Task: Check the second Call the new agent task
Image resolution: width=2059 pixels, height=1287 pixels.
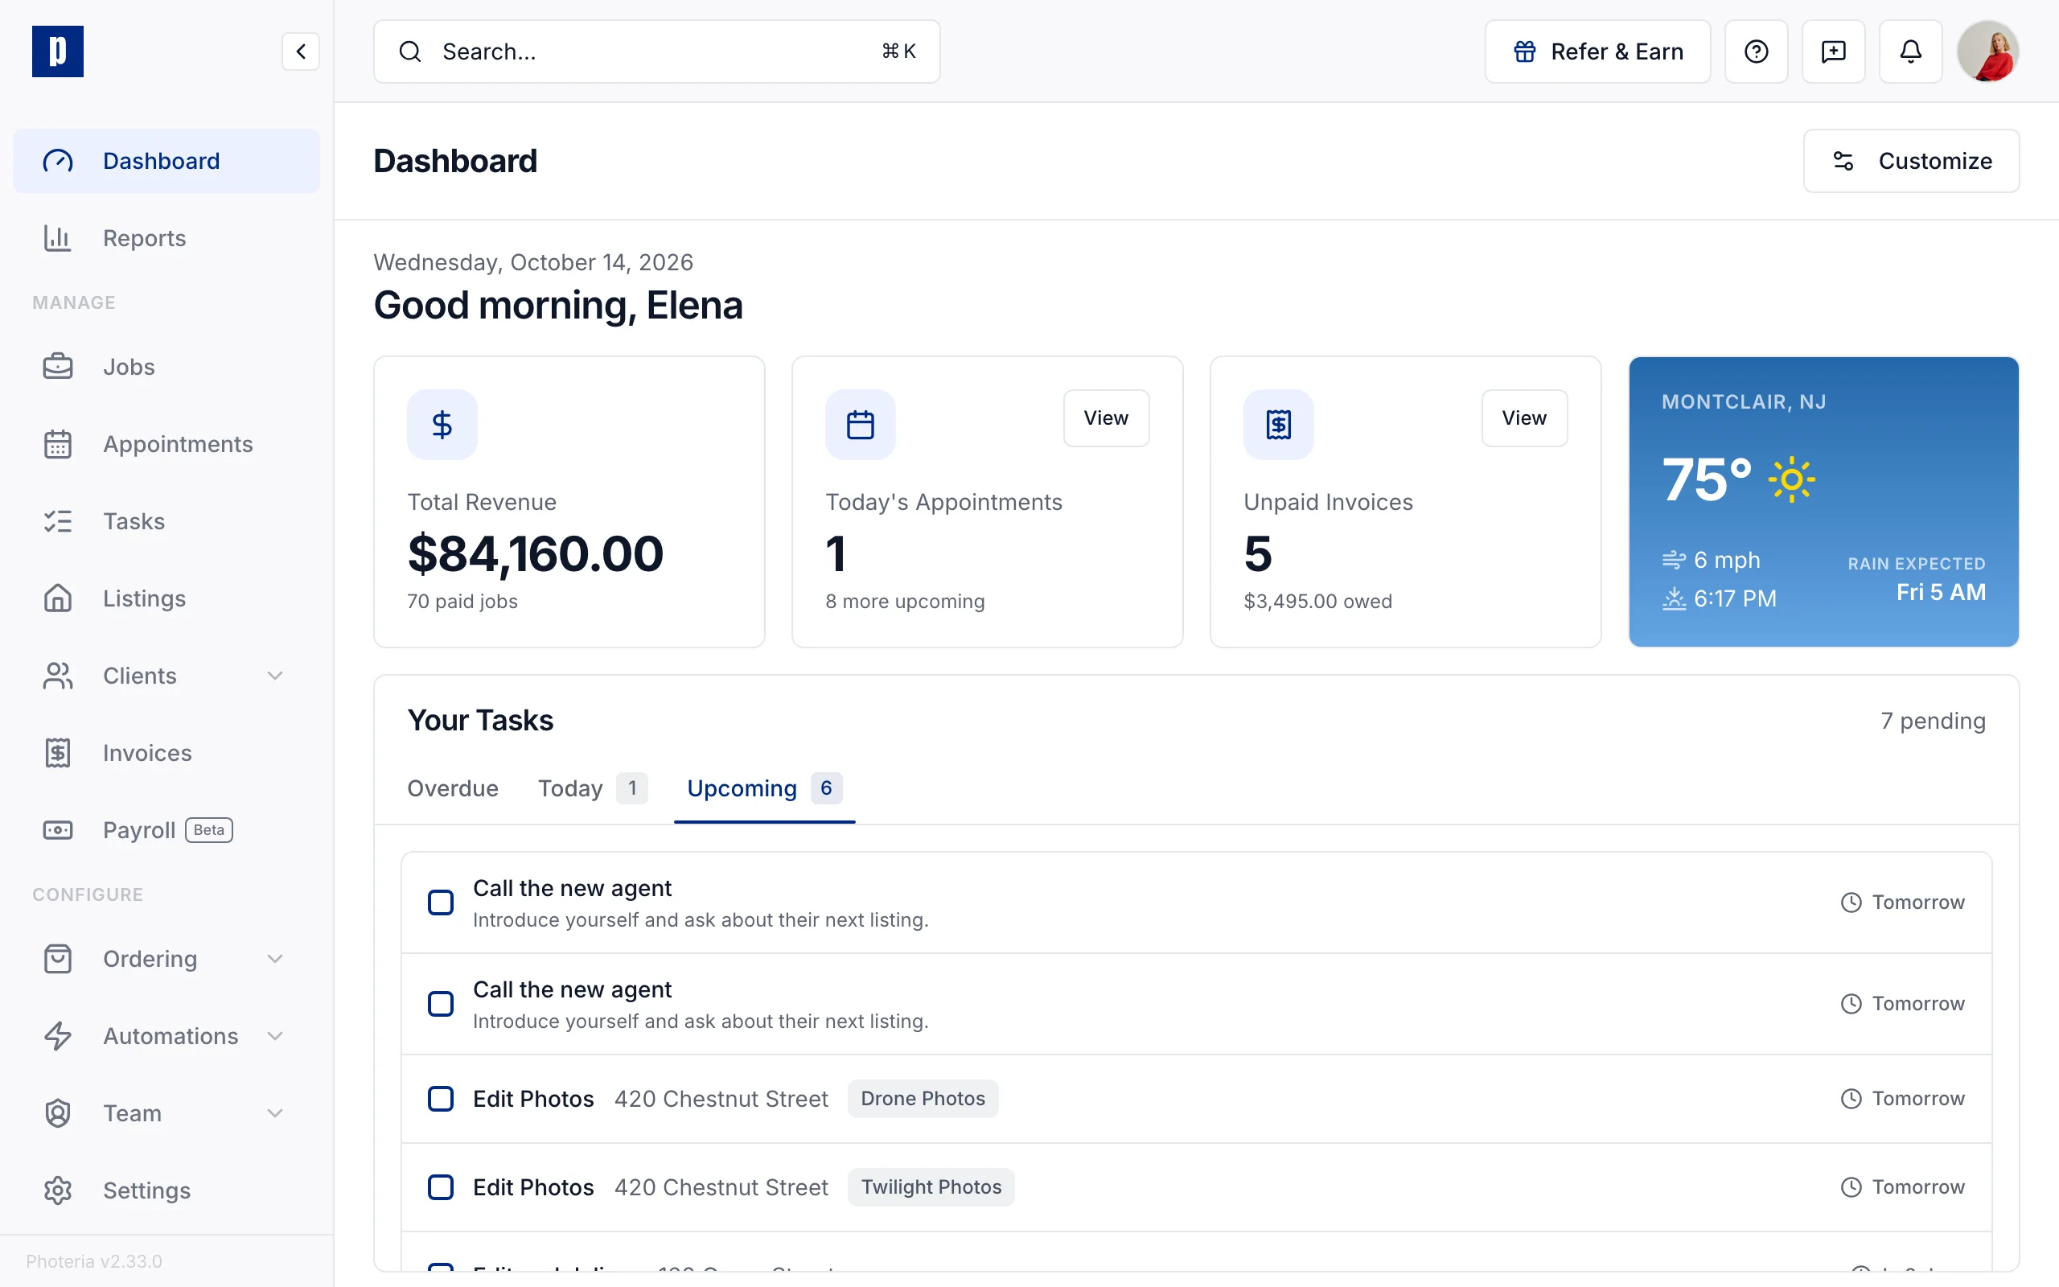Action: 441,1004
